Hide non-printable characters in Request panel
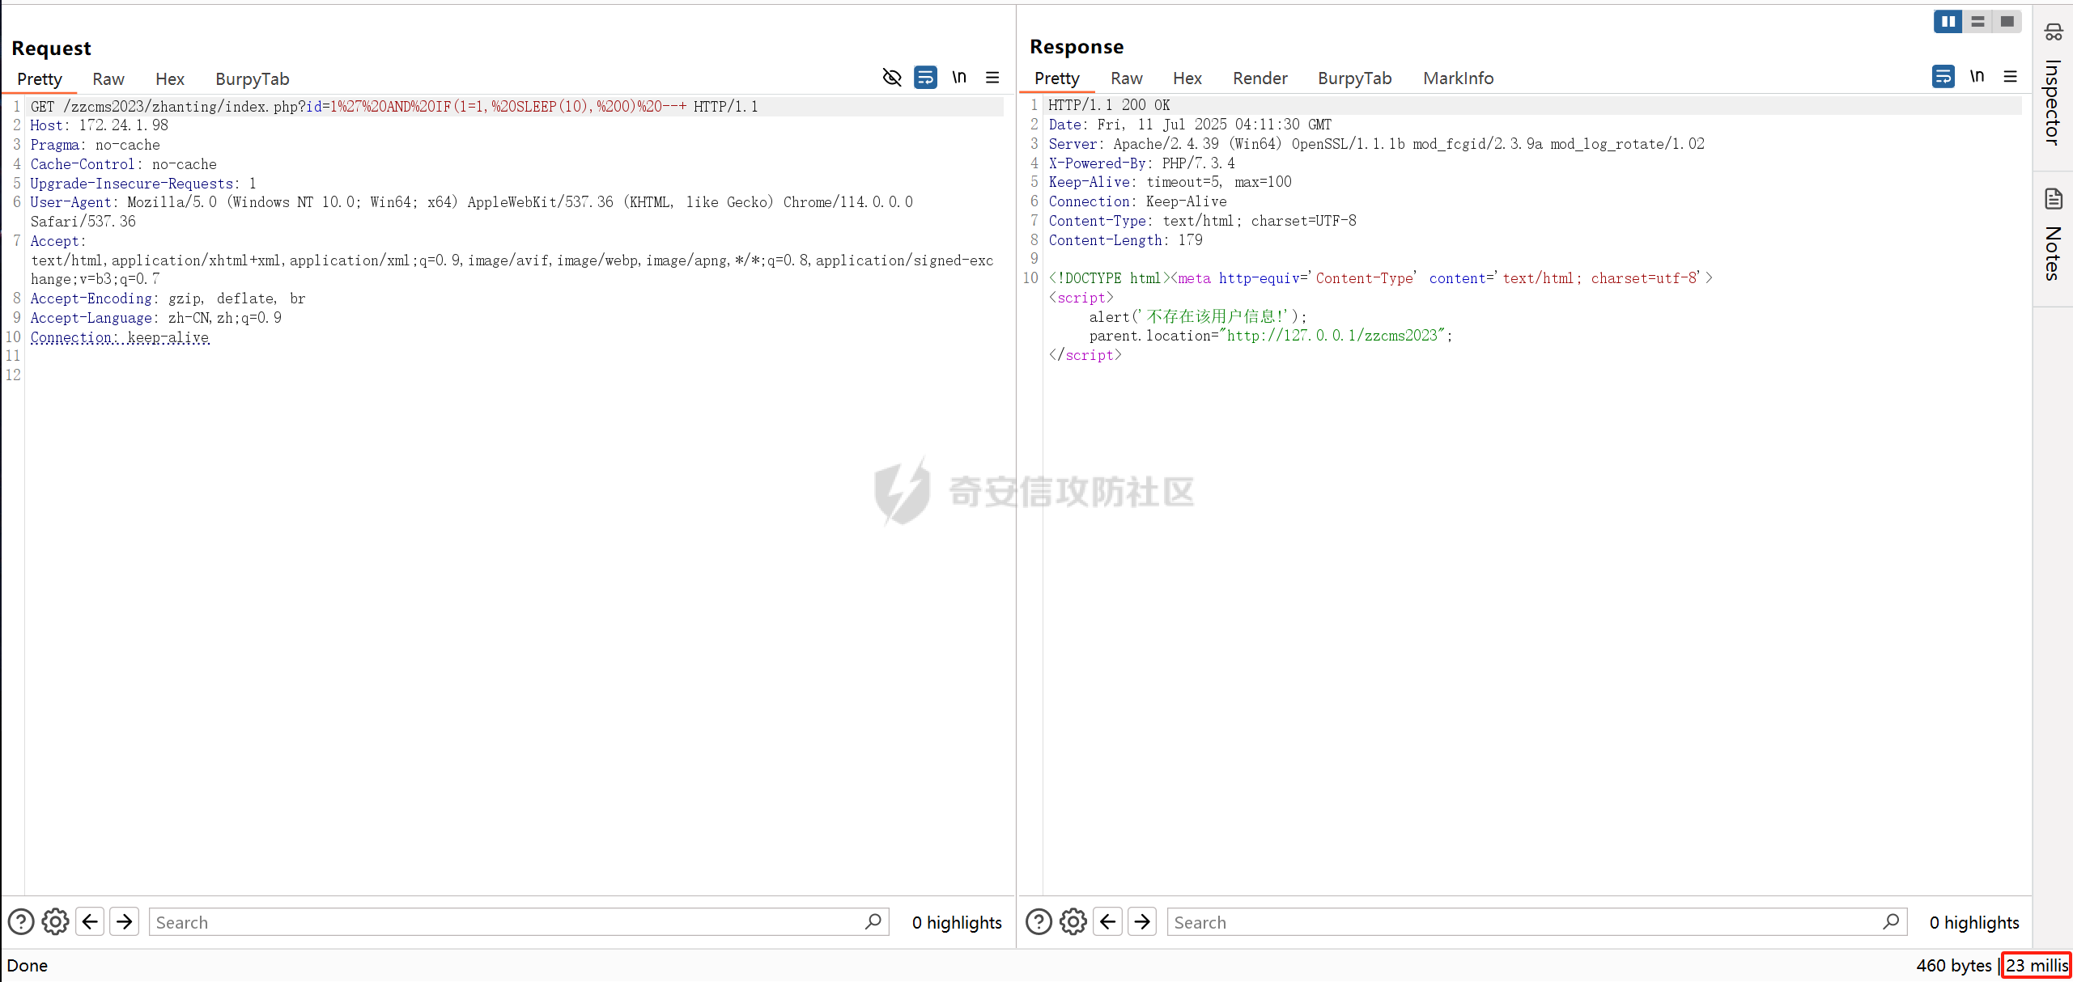Image resolution: width=2073 pixels, height=982 pixels. tap(892, 78)
